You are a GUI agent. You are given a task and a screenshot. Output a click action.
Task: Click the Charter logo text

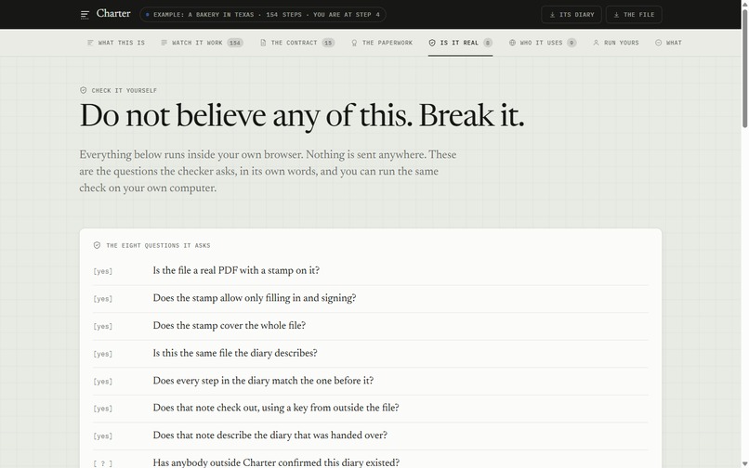[113, 13]
